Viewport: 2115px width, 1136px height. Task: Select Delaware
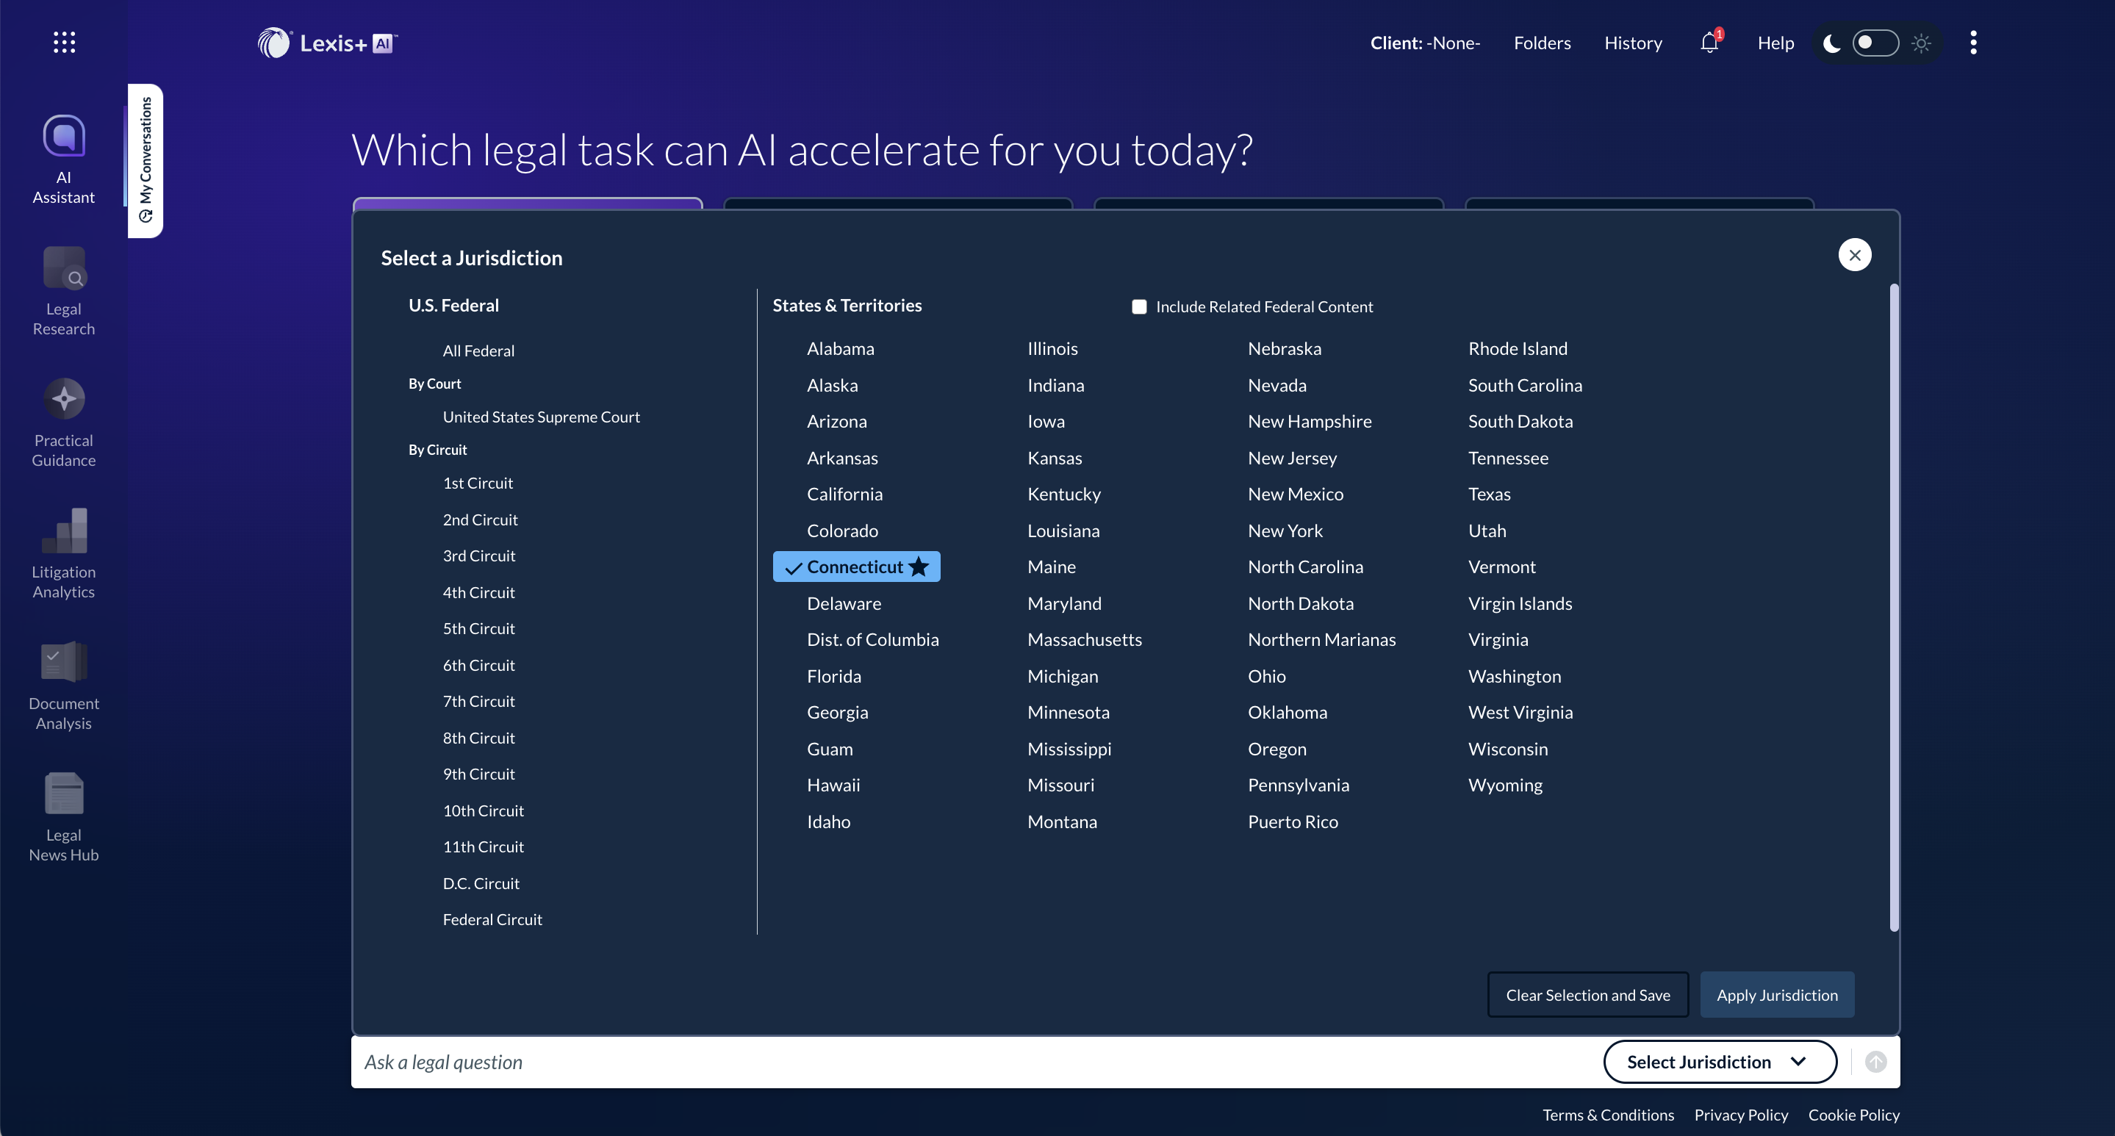pos(844,603)
